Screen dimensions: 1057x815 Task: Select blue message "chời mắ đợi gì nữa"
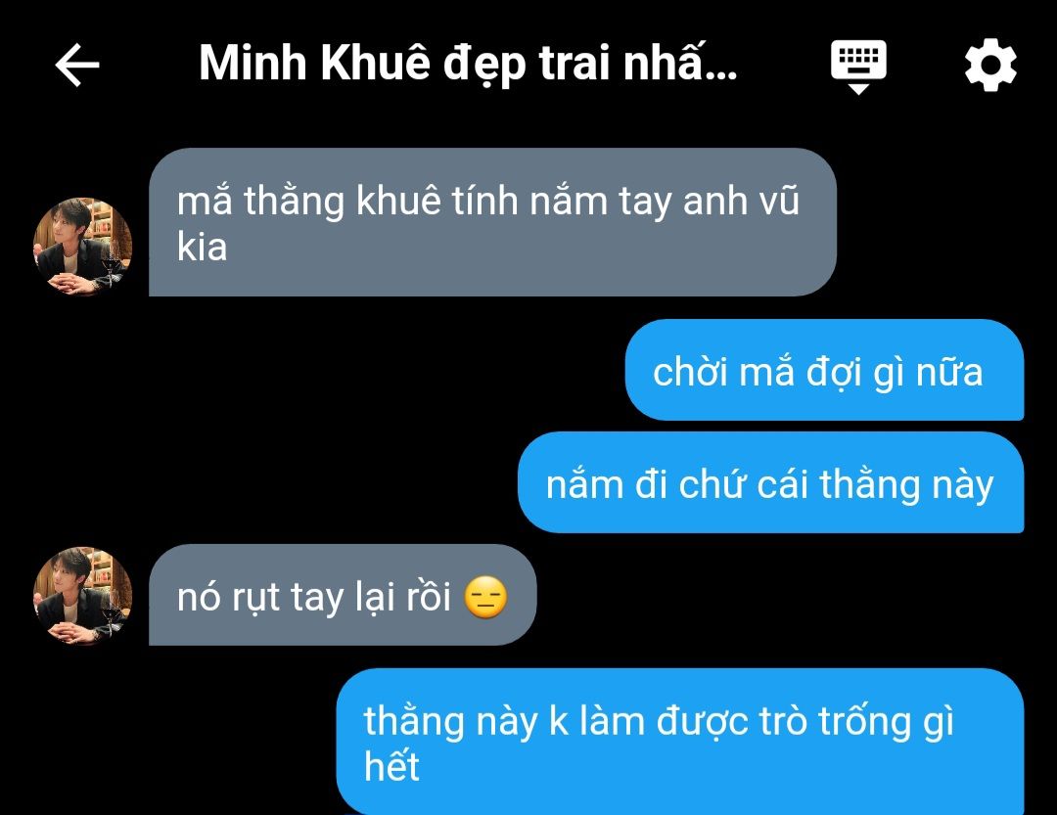tap(824, 370)
